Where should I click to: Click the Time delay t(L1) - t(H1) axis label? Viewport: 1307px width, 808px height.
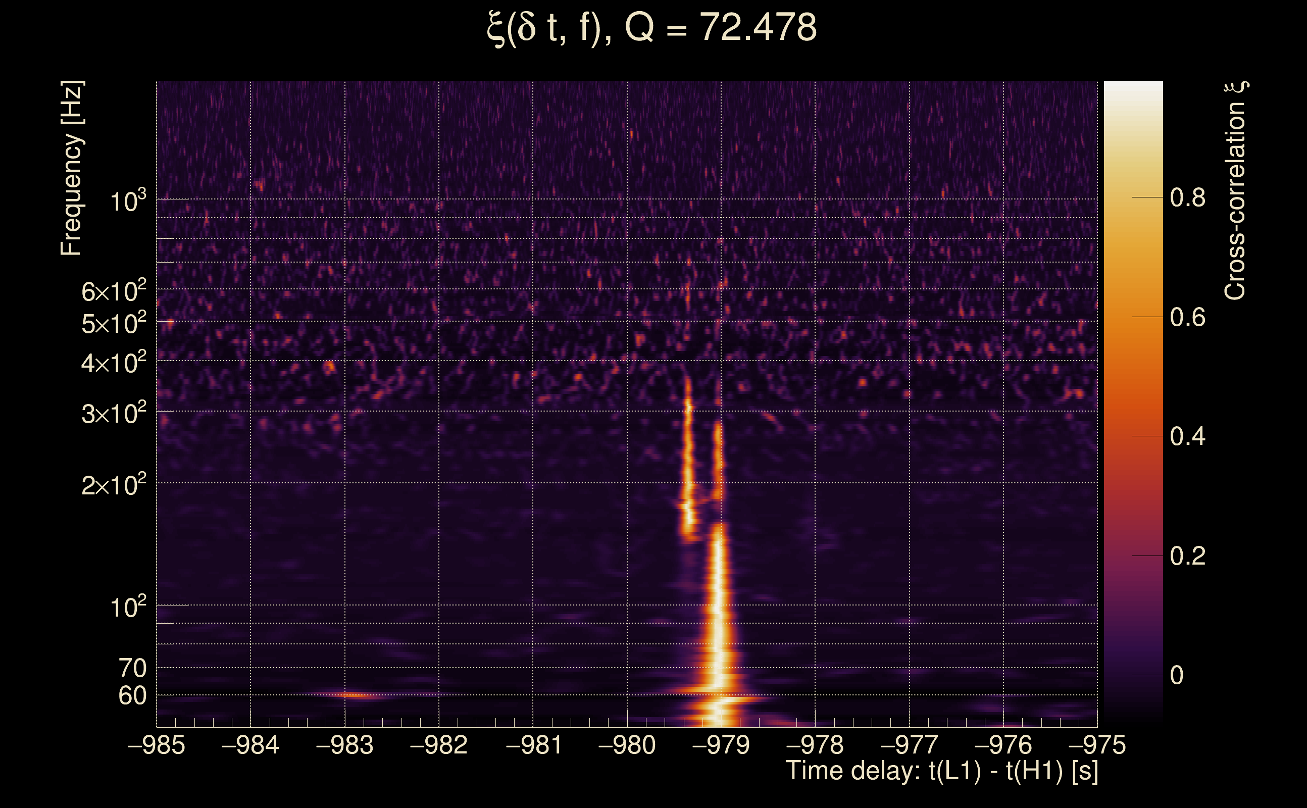pos(942,771)
